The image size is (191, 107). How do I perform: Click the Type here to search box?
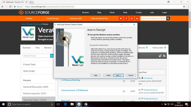pos(30,104)
